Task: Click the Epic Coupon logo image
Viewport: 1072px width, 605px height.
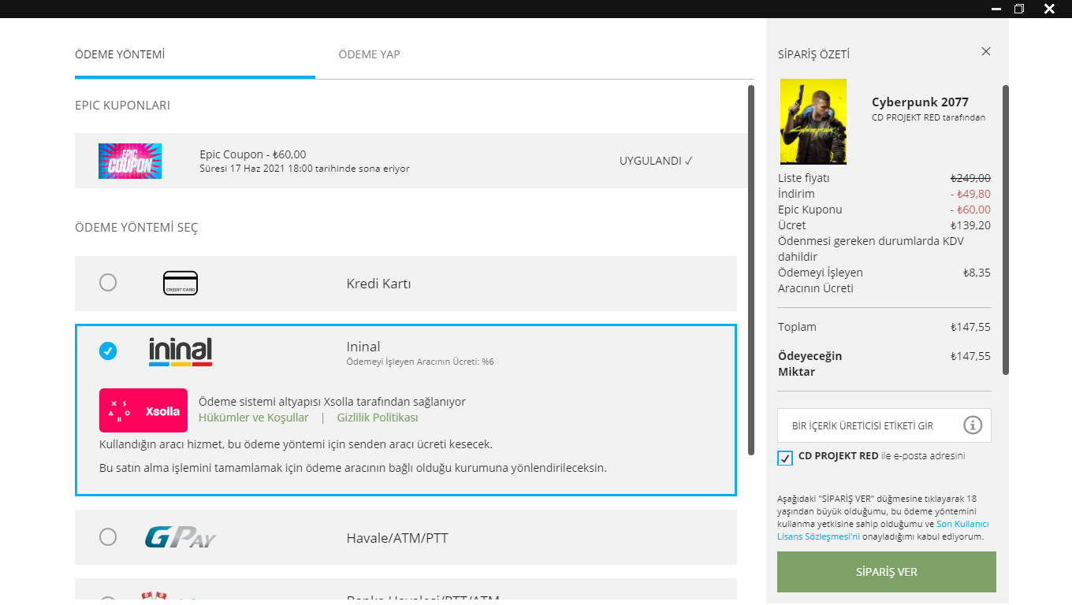Action: click(x=130, y=161)
